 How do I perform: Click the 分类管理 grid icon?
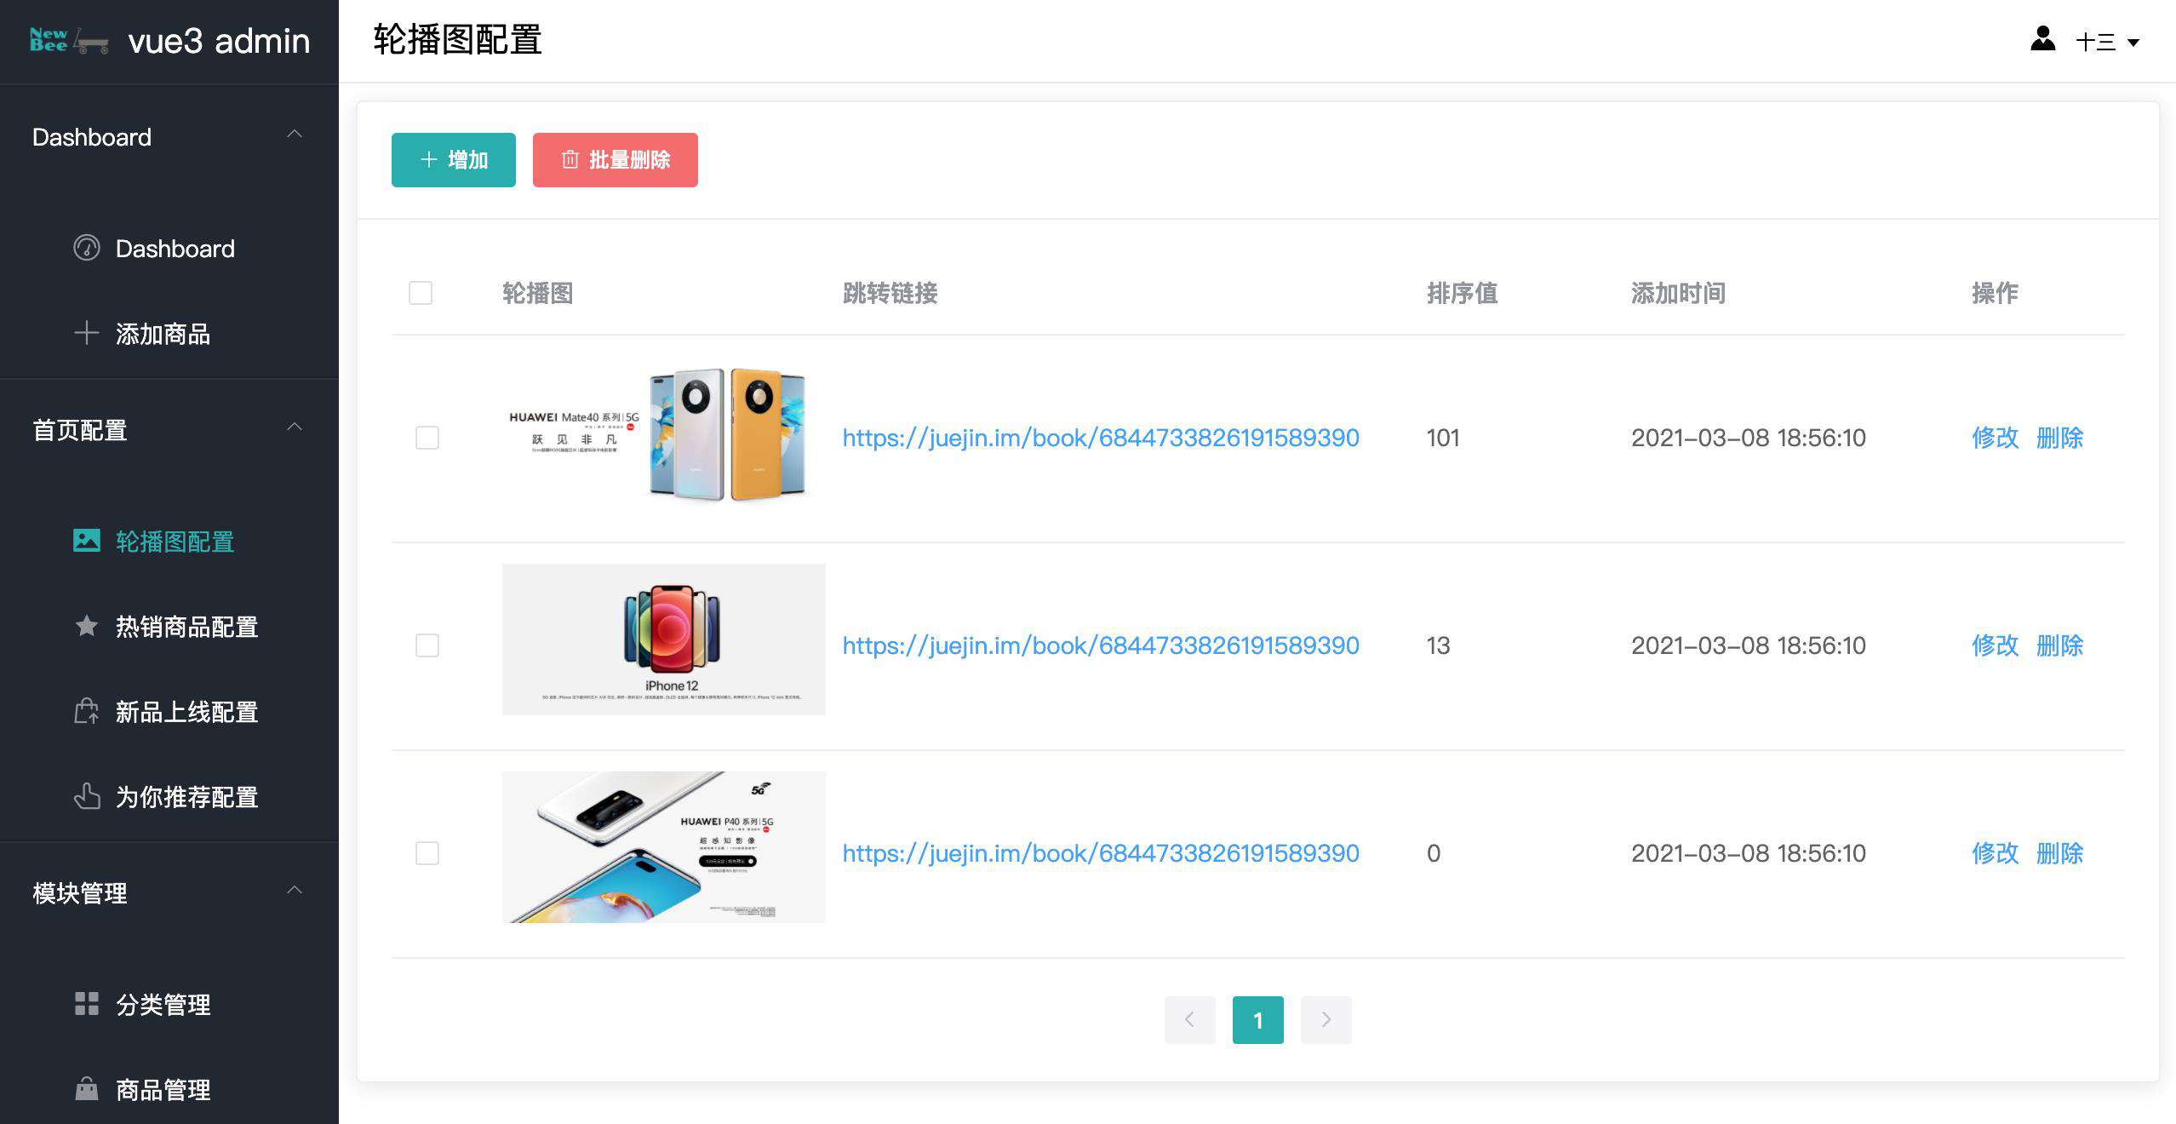(83, 1004)
